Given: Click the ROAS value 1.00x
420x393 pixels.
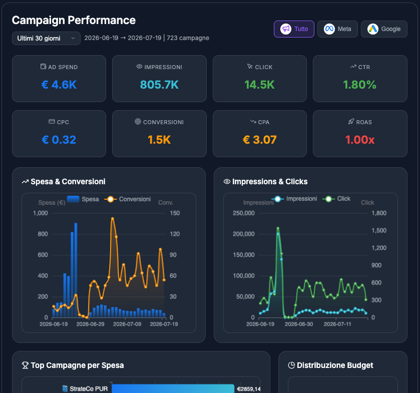Looking at the screenshot, I should click(360, 140).
